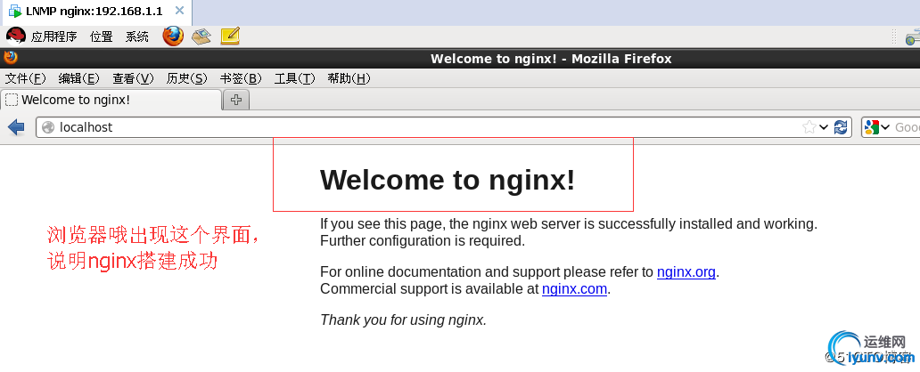Viewport: 920px width, 372px height.
Task: Reload the current page
Action: pyautogui.click(x=840, y=127)
